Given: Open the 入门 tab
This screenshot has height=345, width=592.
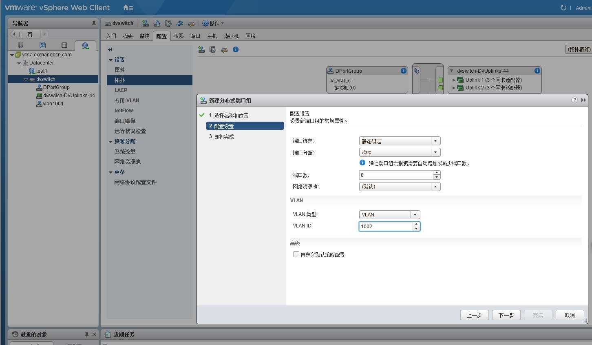Looking at the screenshot, I should 111,36.
